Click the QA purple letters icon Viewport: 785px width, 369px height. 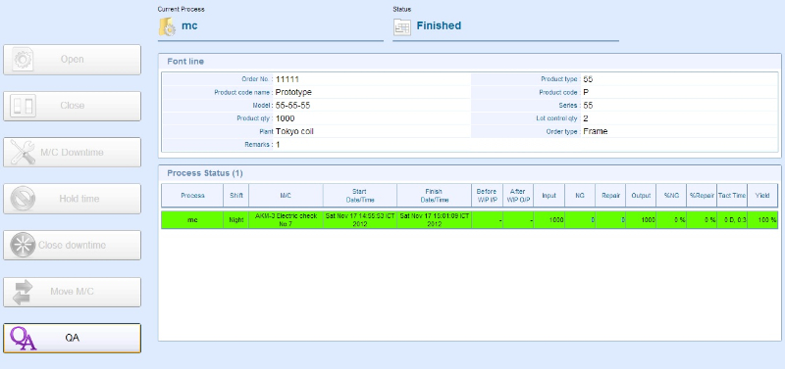click(23, 339)
